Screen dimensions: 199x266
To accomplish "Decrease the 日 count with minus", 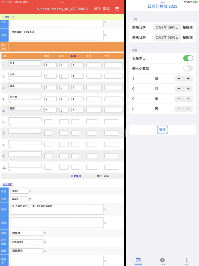I will click(179, 79).
